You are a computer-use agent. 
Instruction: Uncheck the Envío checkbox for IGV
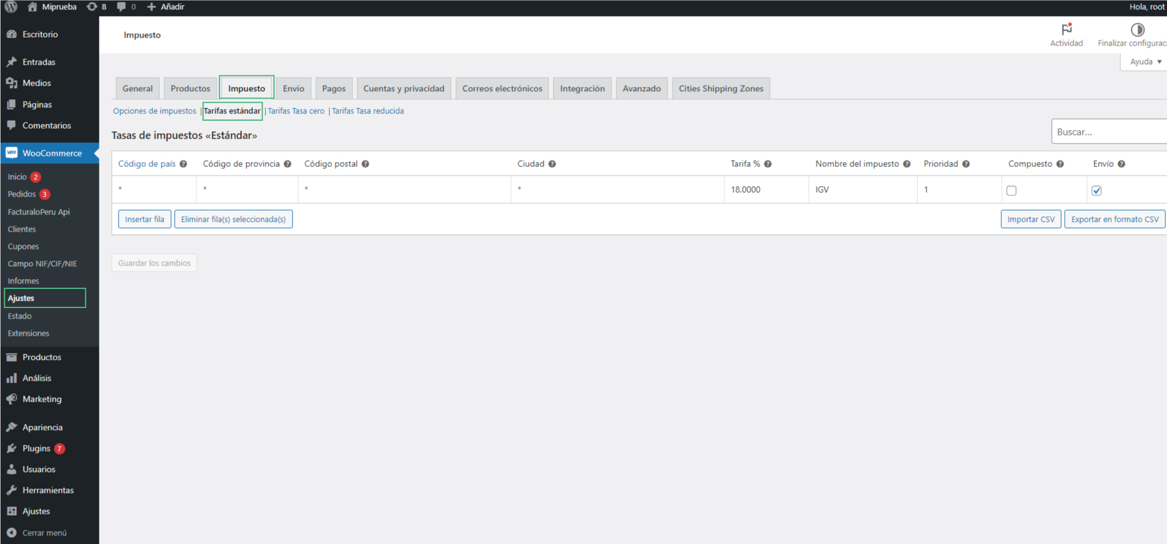[1096, 190]
